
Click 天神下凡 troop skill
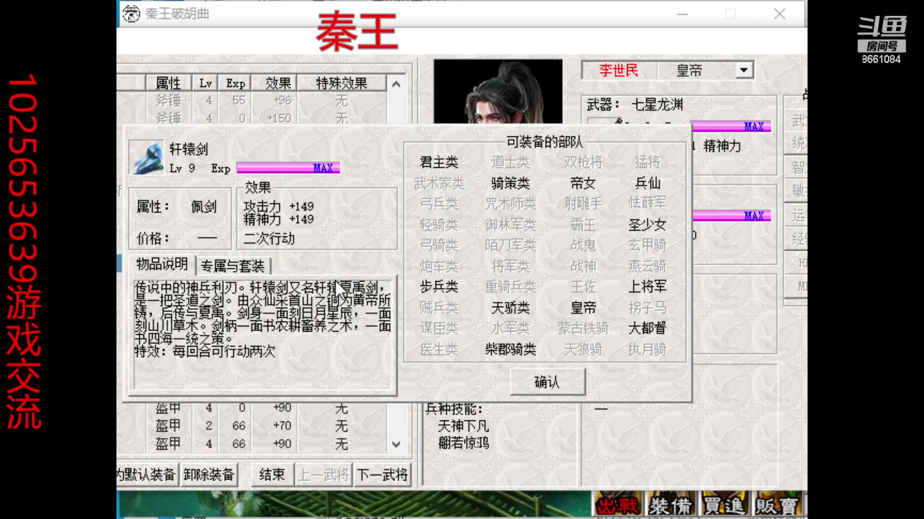pos(463,426)
